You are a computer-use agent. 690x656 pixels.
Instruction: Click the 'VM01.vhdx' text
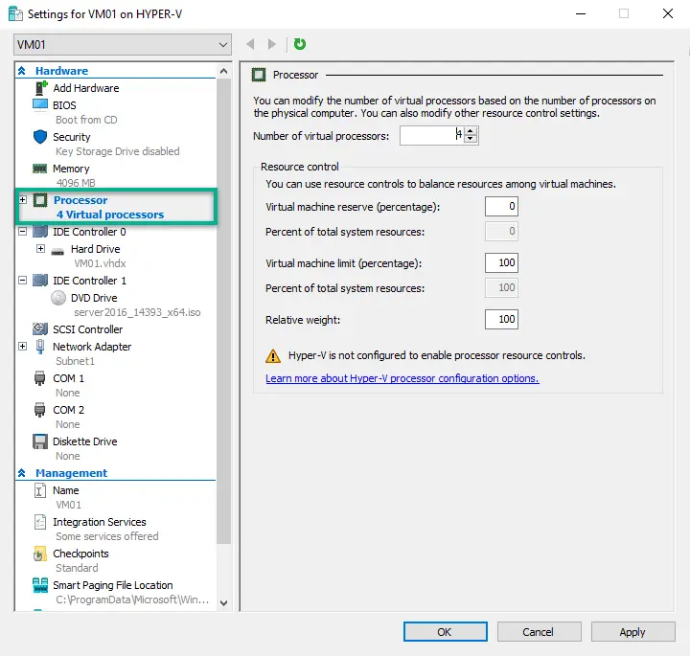point(100,263)
